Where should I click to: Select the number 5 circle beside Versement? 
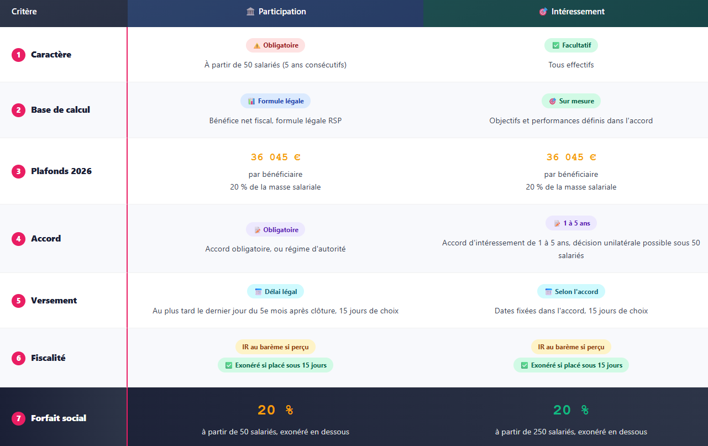pyautogui.click(x=18, y=301)
